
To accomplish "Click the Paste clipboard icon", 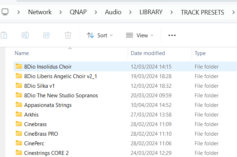I will [4, 36].
